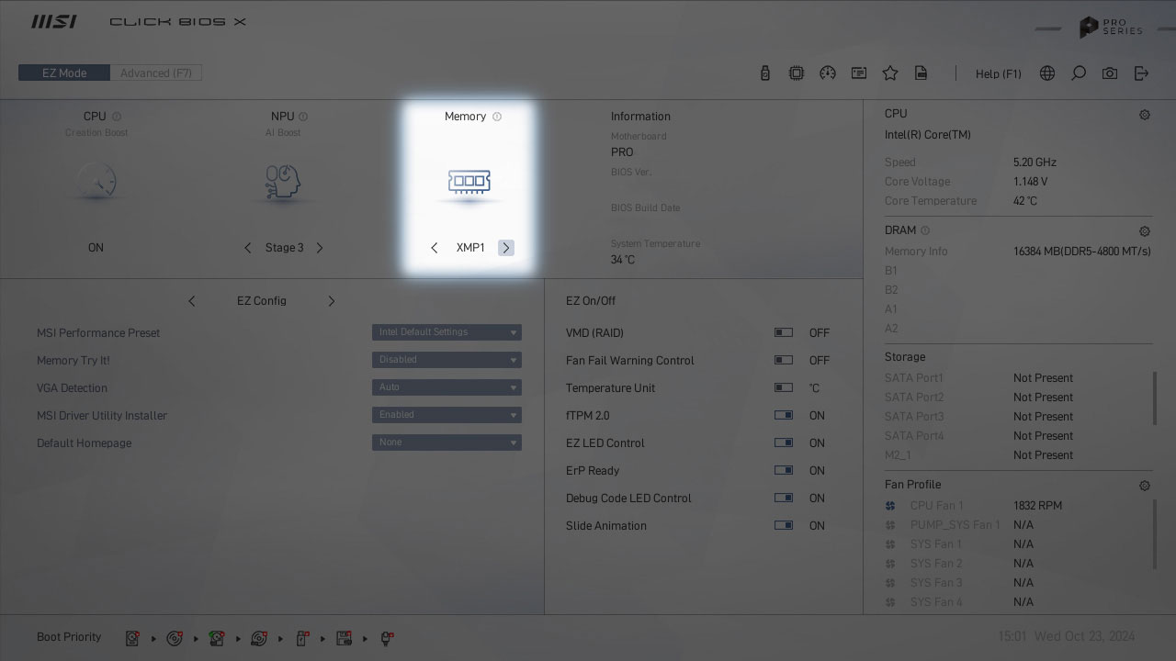The height and width of the screenshot is (661, 1176).
Task: Open the hardware monitor gauge icon
Action: click(828, 73)
